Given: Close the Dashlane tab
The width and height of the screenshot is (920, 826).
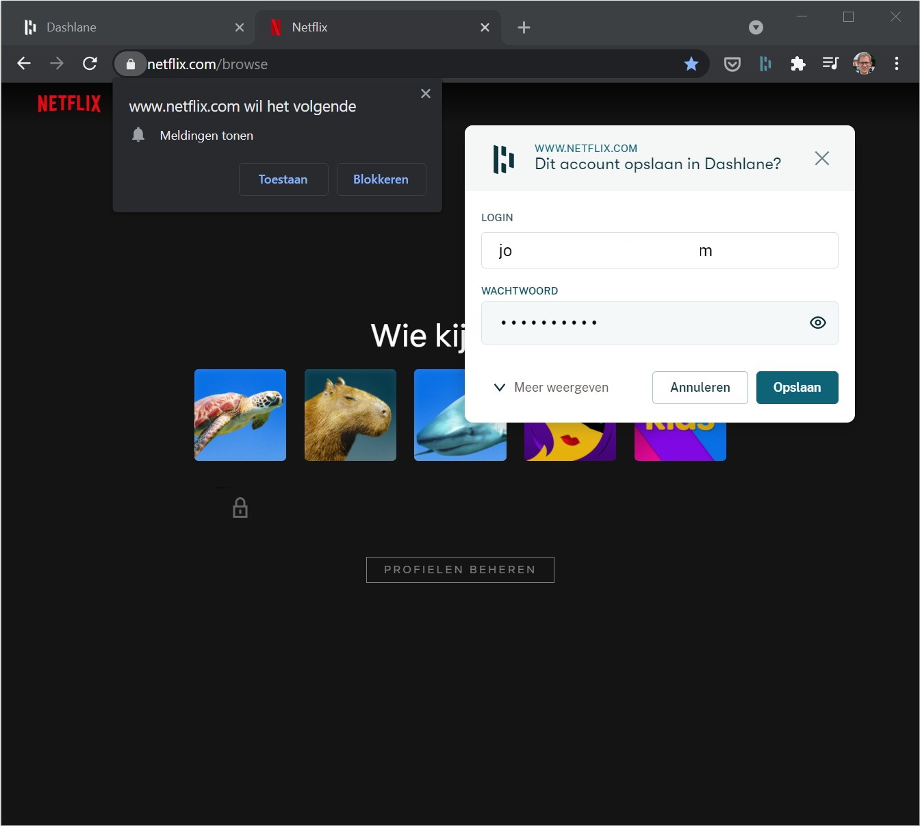Looking at the screenshot, I should (x=240, y=27).
